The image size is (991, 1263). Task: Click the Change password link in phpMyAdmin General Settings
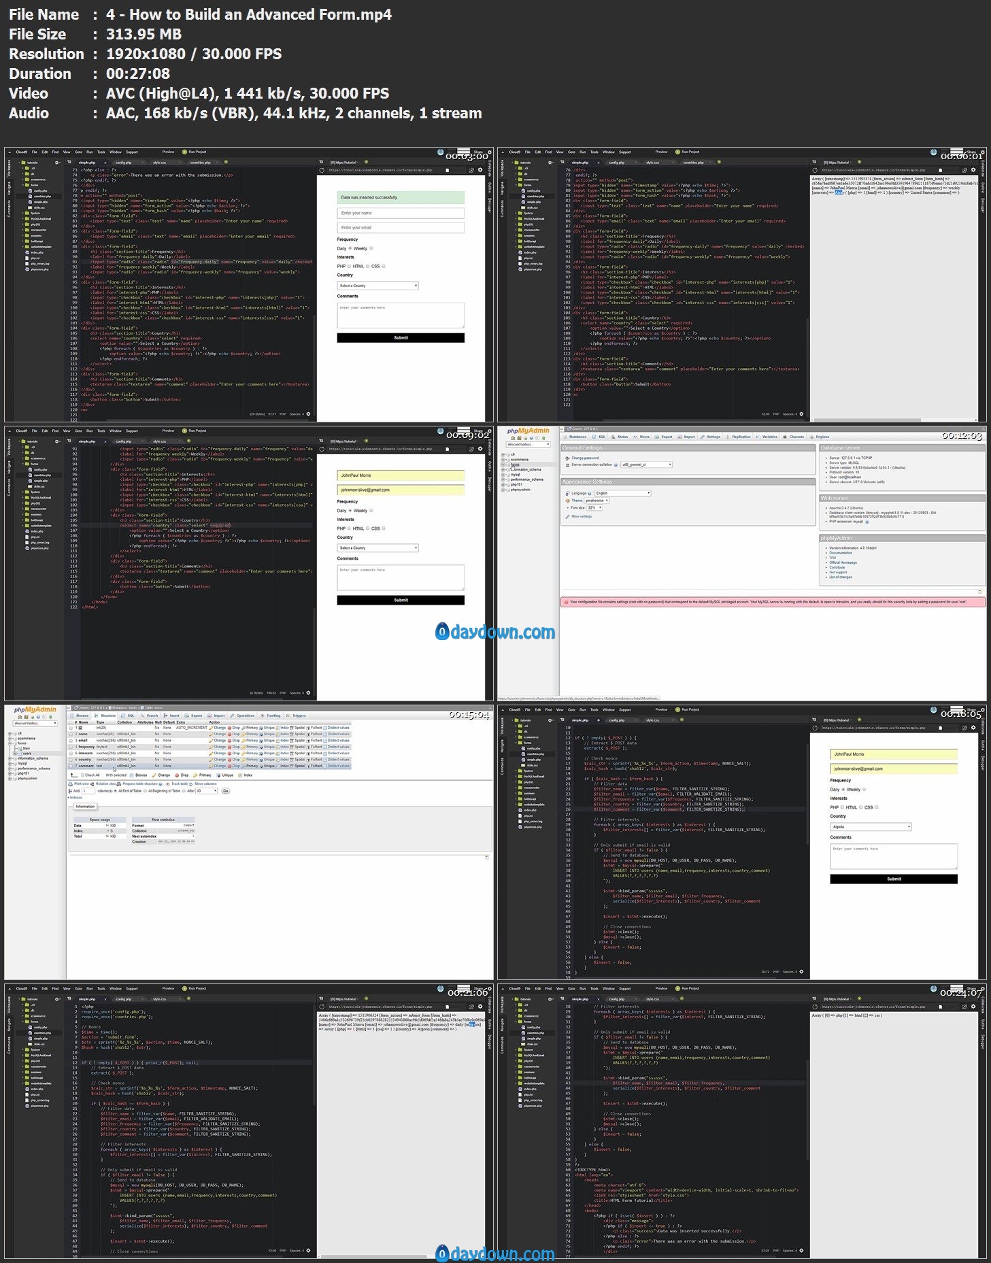tap(585, 458)
